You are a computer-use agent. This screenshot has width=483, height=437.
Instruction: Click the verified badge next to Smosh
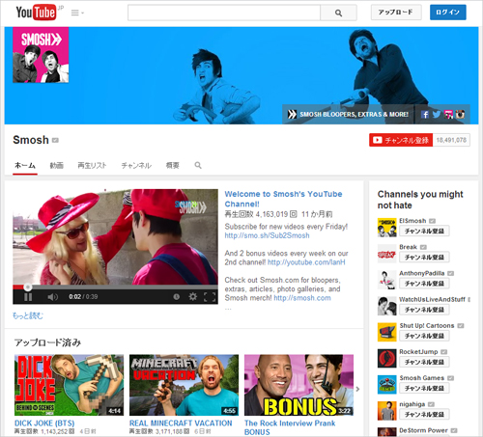pyautogui.click(x=55, y=140)
